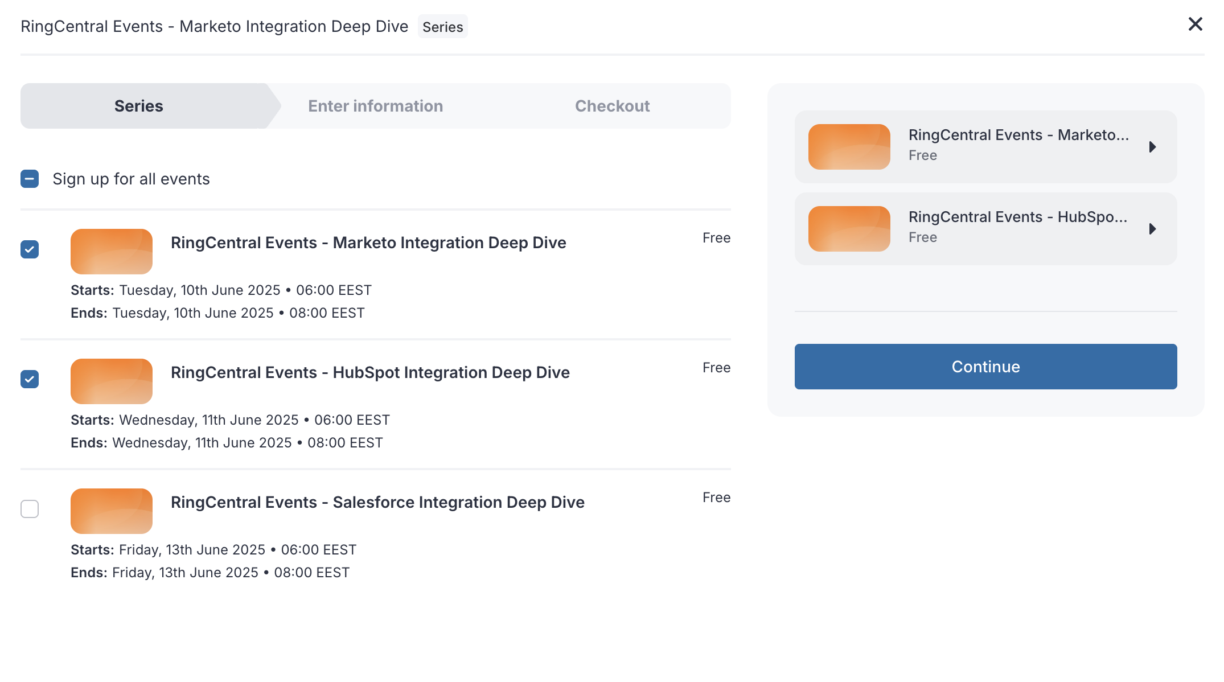Image resolution: width=1224 pixels, height=682 pixels.
Task: Click the Series badge beside the title
Action: coord(443,27)
